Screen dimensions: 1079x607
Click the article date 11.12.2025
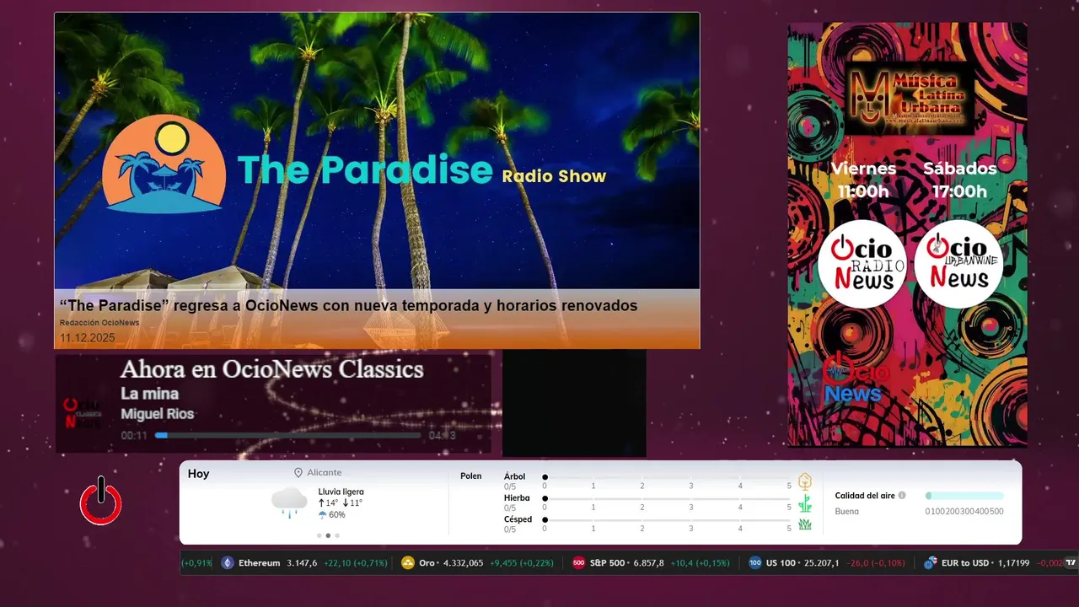click(x=87, y=338)
